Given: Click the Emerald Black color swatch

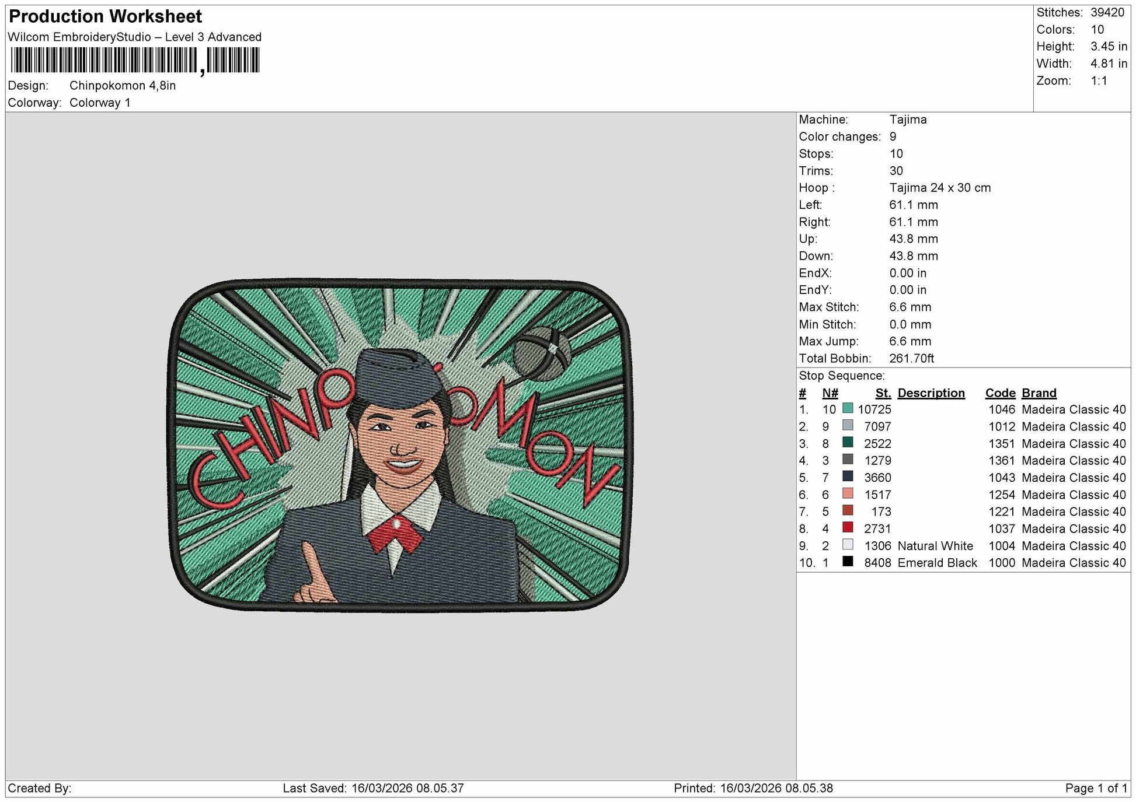Looking at the screenshot, I should [848, 562].
